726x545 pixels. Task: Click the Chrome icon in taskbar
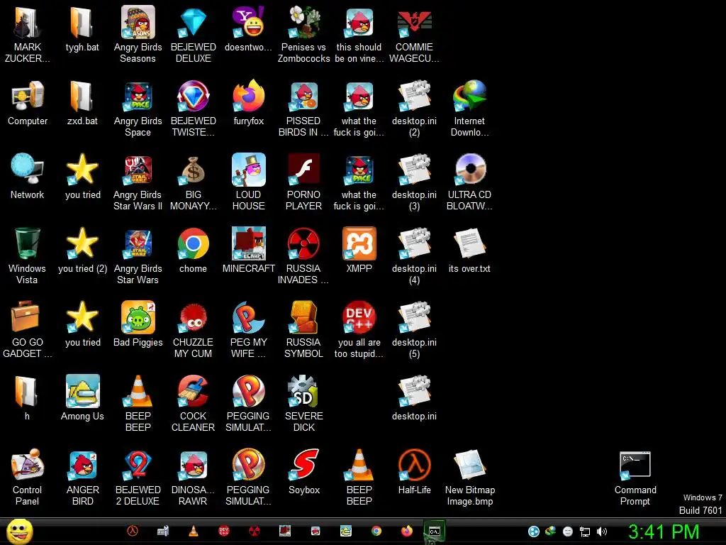tap(376, 531)
